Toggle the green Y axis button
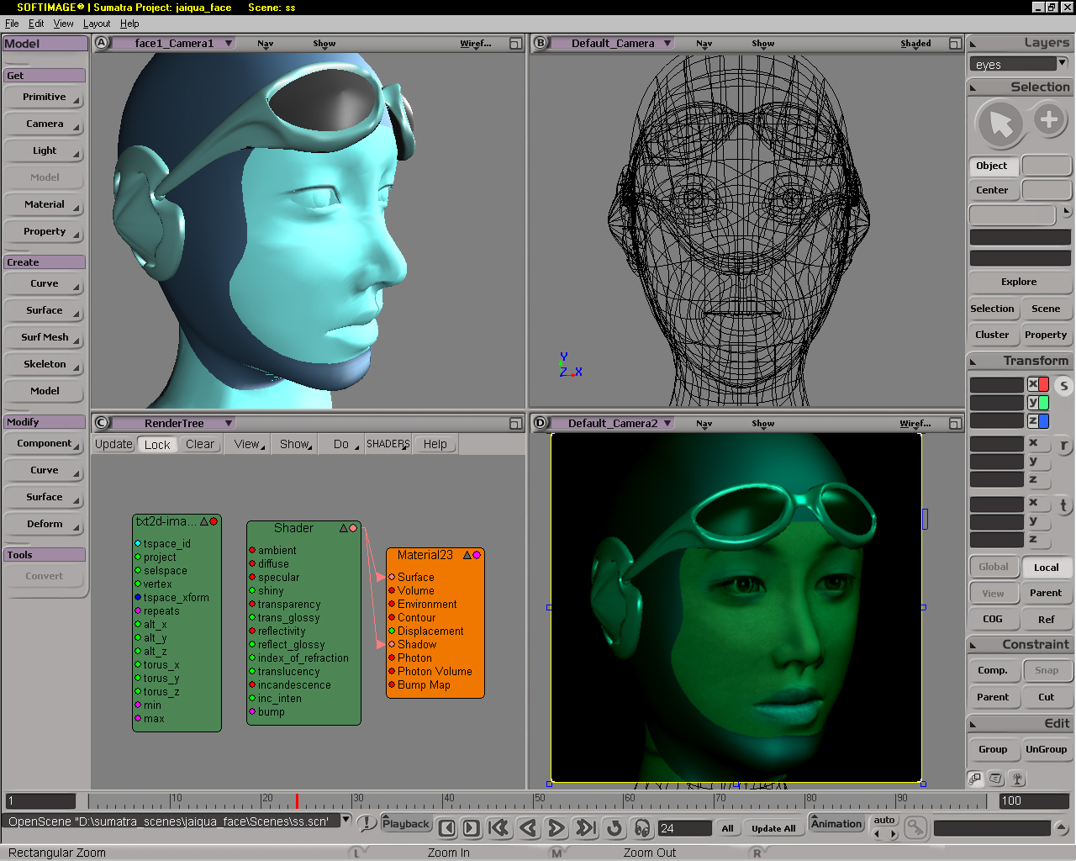This screenshot has height=861, width=1076. tap(1038, 403)
